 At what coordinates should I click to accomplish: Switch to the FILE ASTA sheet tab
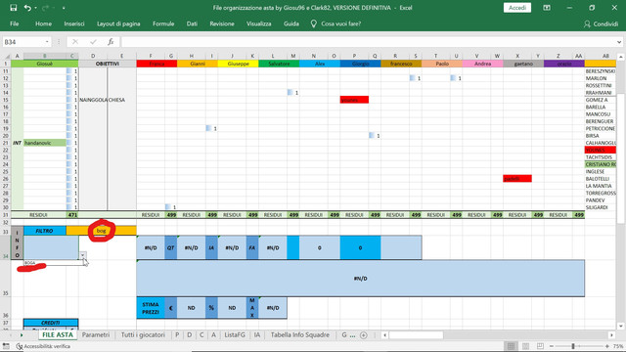tap(58, 334)
